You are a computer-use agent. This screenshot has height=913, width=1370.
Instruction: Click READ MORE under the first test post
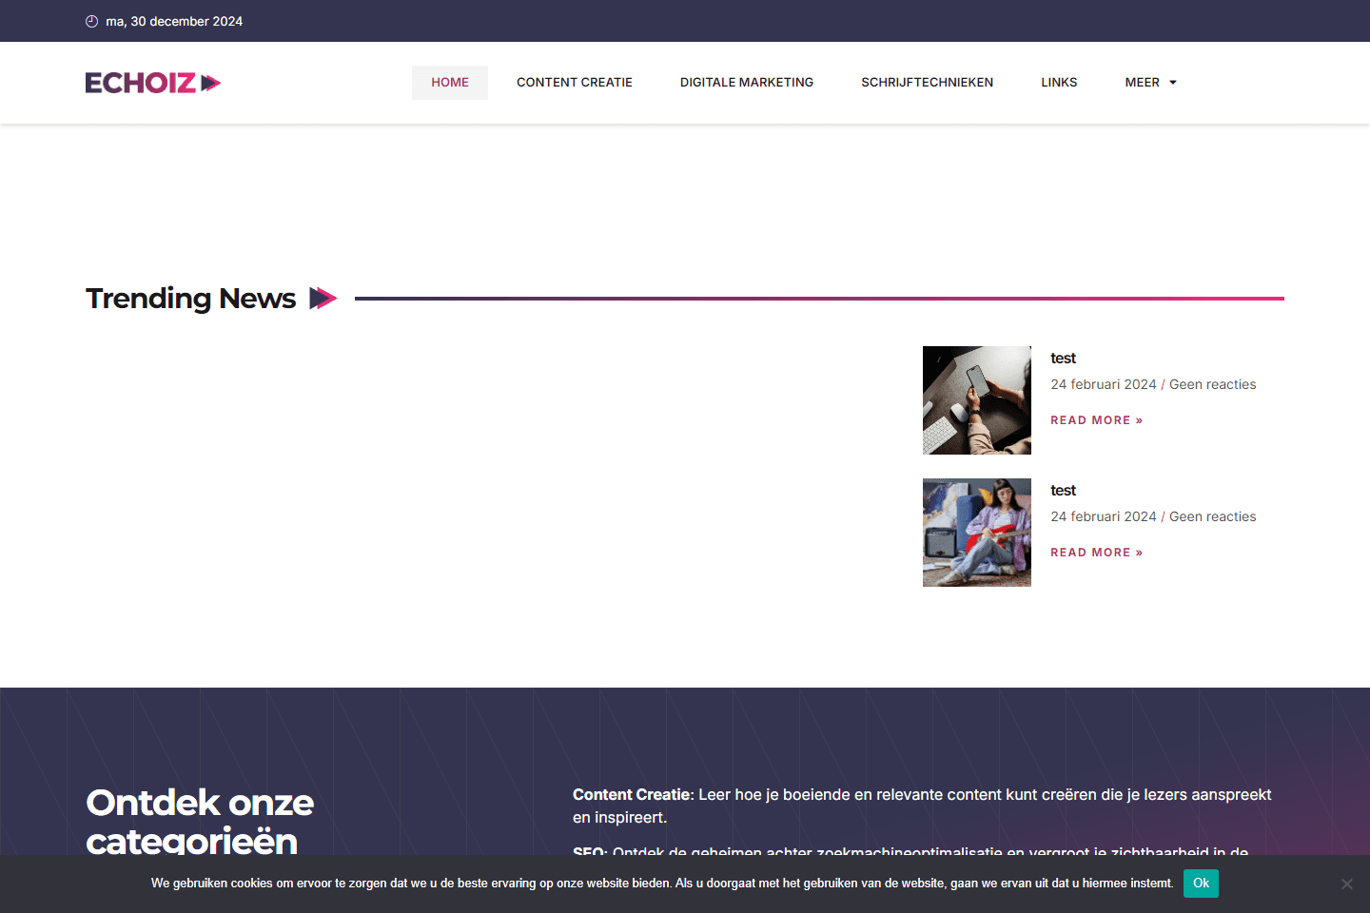tap(1096, 420)
